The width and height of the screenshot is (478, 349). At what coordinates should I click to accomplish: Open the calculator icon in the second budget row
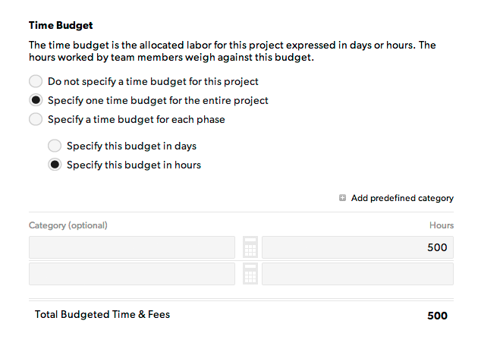pyautogui.click(x=250, y=274)
